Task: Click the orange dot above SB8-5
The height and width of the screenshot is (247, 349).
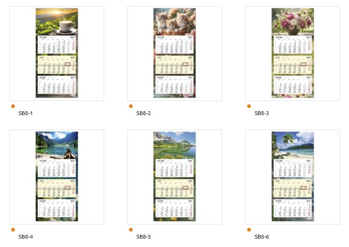Action: (131, 230)
